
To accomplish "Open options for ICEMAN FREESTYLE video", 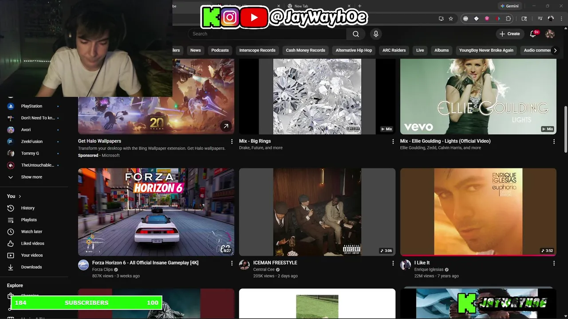I will (393, 263).
